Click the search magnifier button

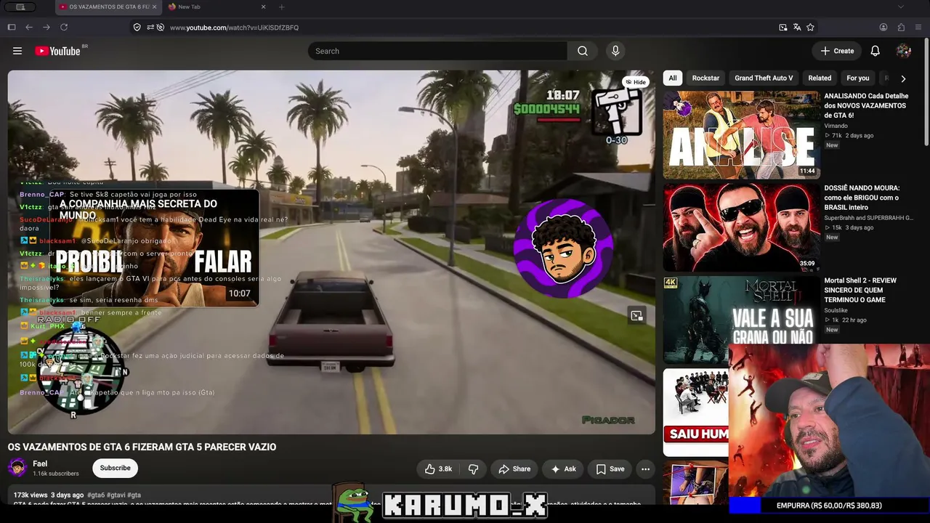pyautogui.click(x=583, y=51)
